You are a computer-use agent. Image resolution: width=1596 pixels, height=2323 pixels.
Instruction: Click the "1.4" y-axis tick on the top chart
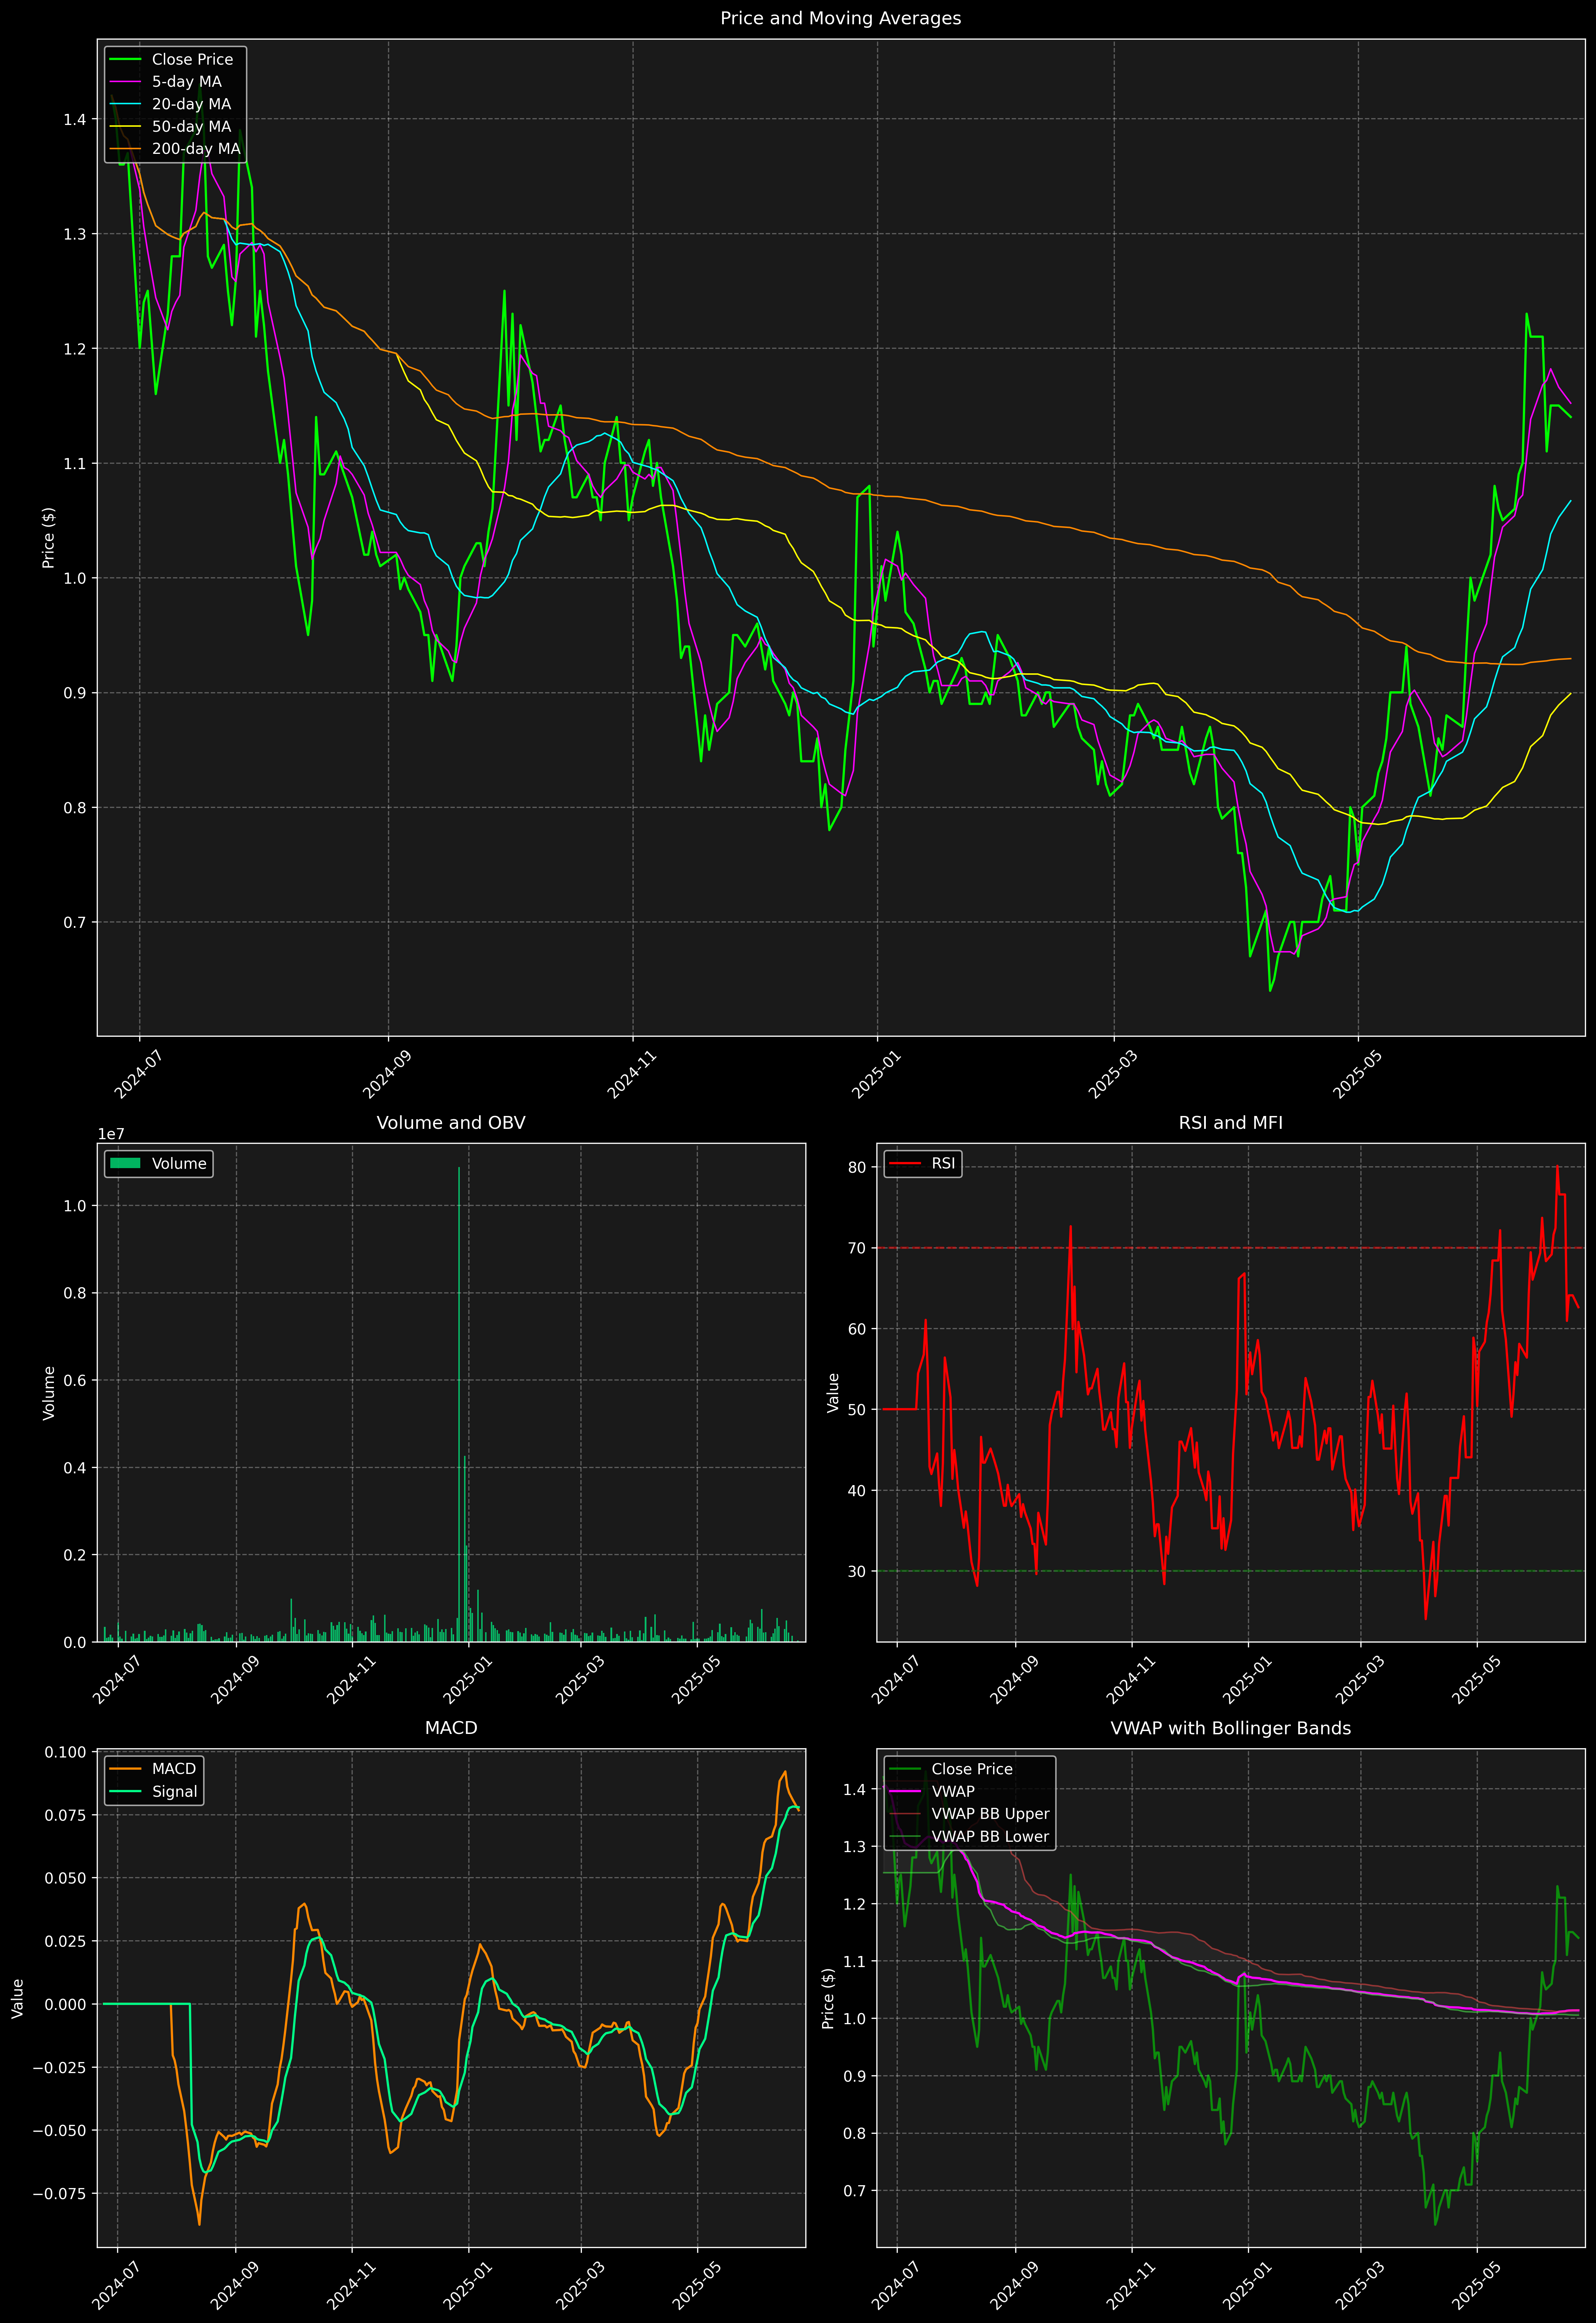click(75, 119)
